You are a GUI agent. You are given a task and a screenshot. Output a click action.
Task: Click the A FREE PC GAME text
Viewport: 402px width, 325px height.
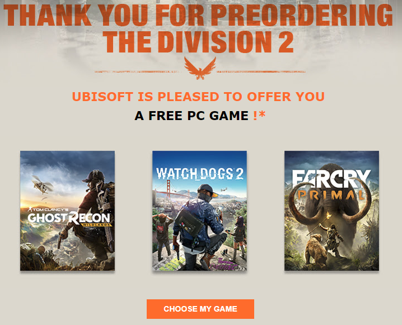tap(191, 116)
